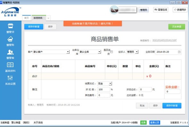Viewport: 189px width, 127px height.
Task: Click the ¥ 0 total amount
Action: (149, 76)
